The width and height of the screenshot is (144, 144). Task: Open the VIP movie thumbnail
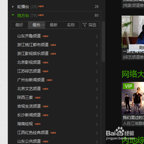point(133,98)
